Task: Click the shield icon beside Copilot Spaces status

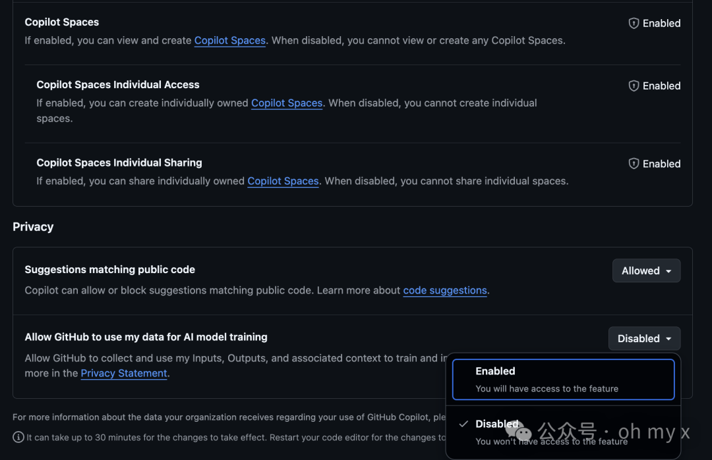Action: point(633,23)
